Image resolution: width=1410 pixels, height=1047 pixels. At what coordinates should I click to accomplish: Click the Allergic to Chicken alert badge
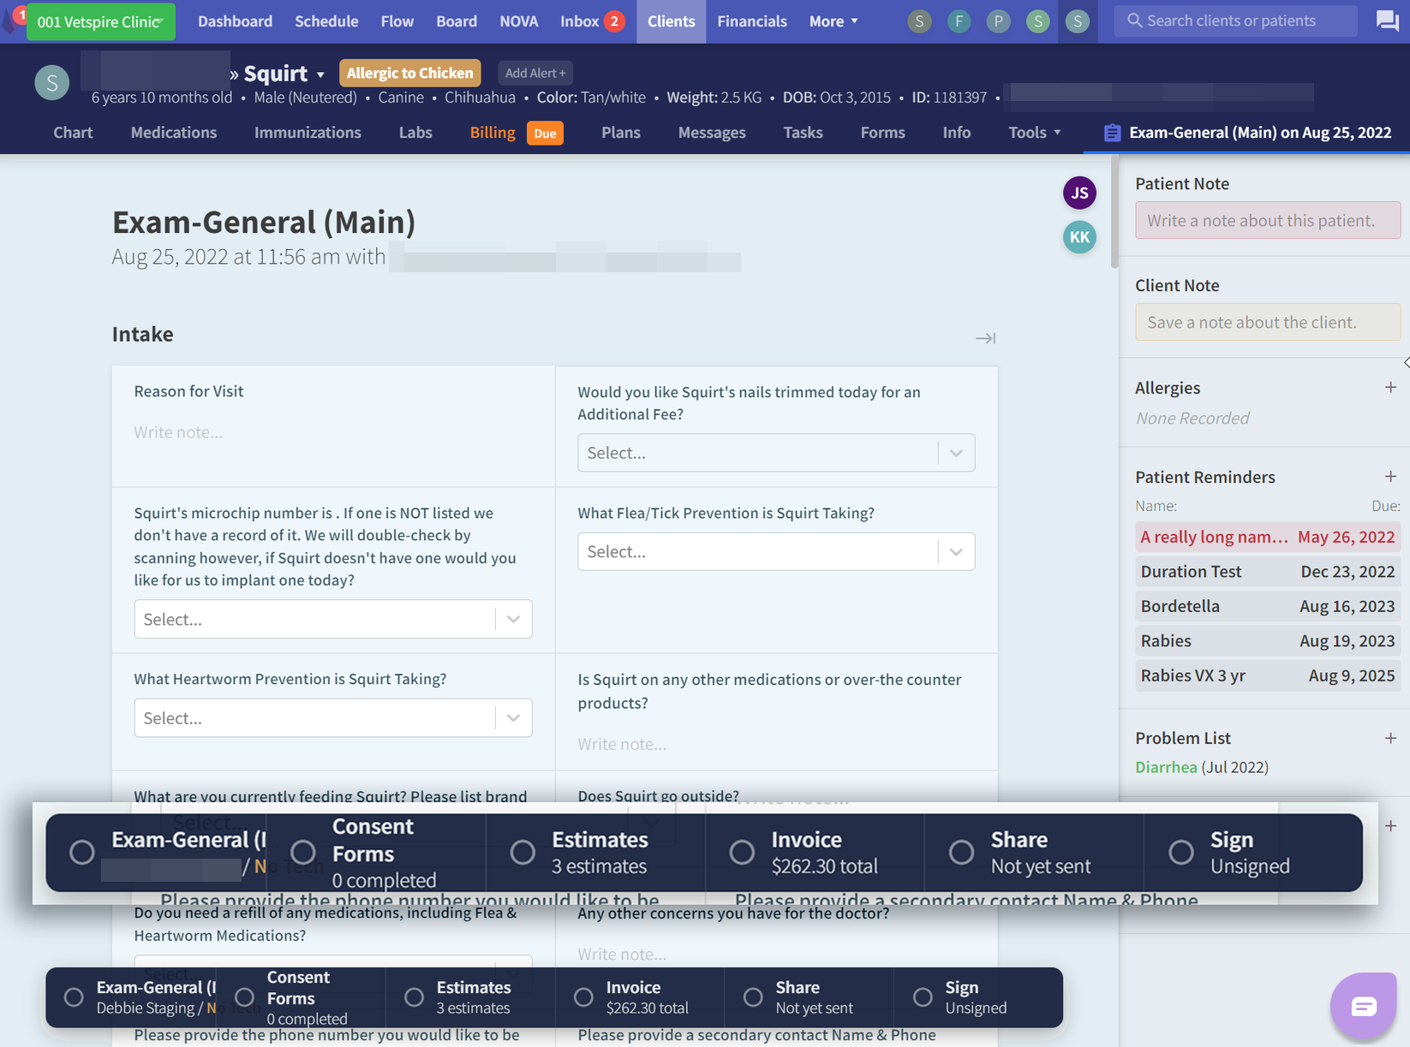coord(409,74)
